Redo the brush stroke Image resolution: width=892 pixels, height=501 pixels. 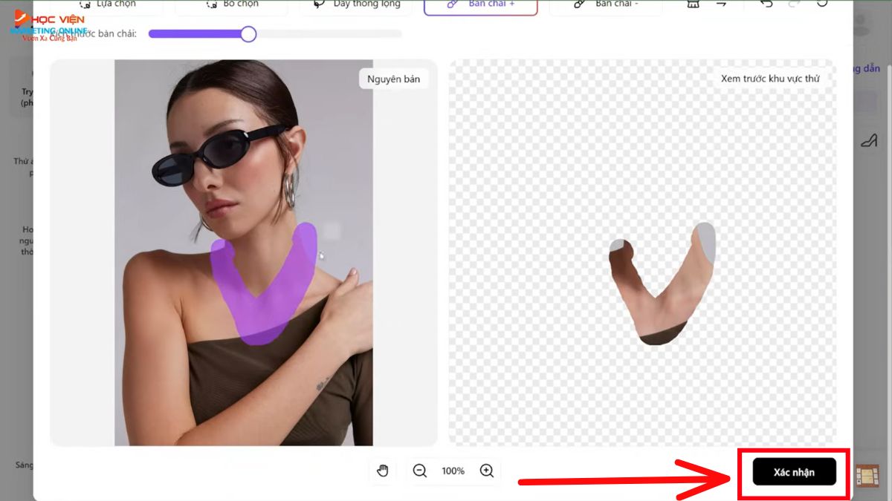click(x=795, y=4)
